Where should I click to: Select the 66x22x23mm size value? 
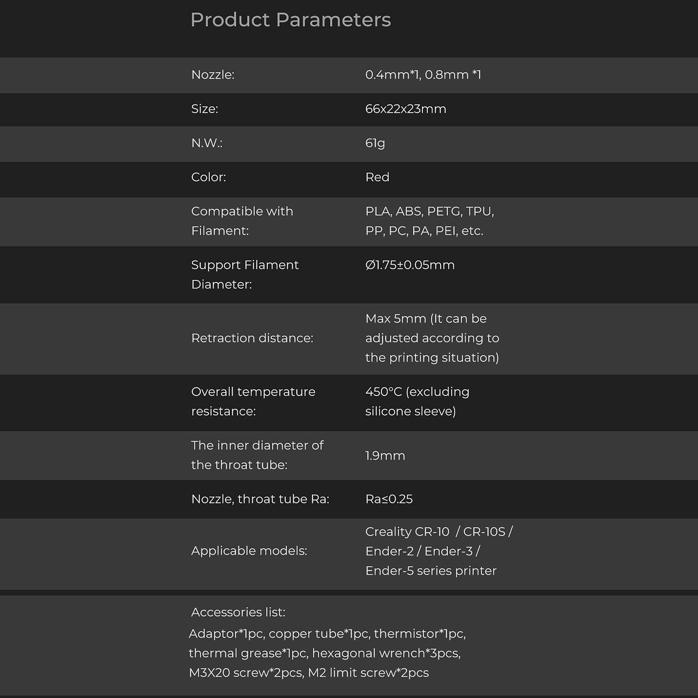coord(405,109)
